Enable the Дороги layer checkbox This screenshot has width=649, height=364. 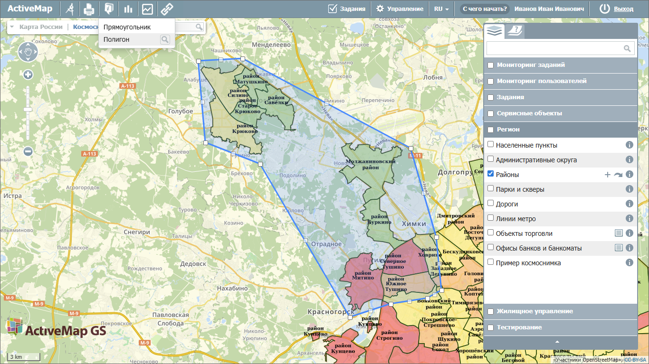coord(491,203)
